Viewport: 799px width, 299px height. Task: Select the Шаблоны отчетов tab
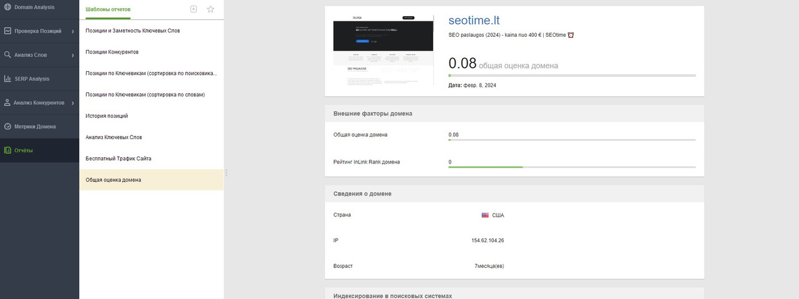pos(108,9)
